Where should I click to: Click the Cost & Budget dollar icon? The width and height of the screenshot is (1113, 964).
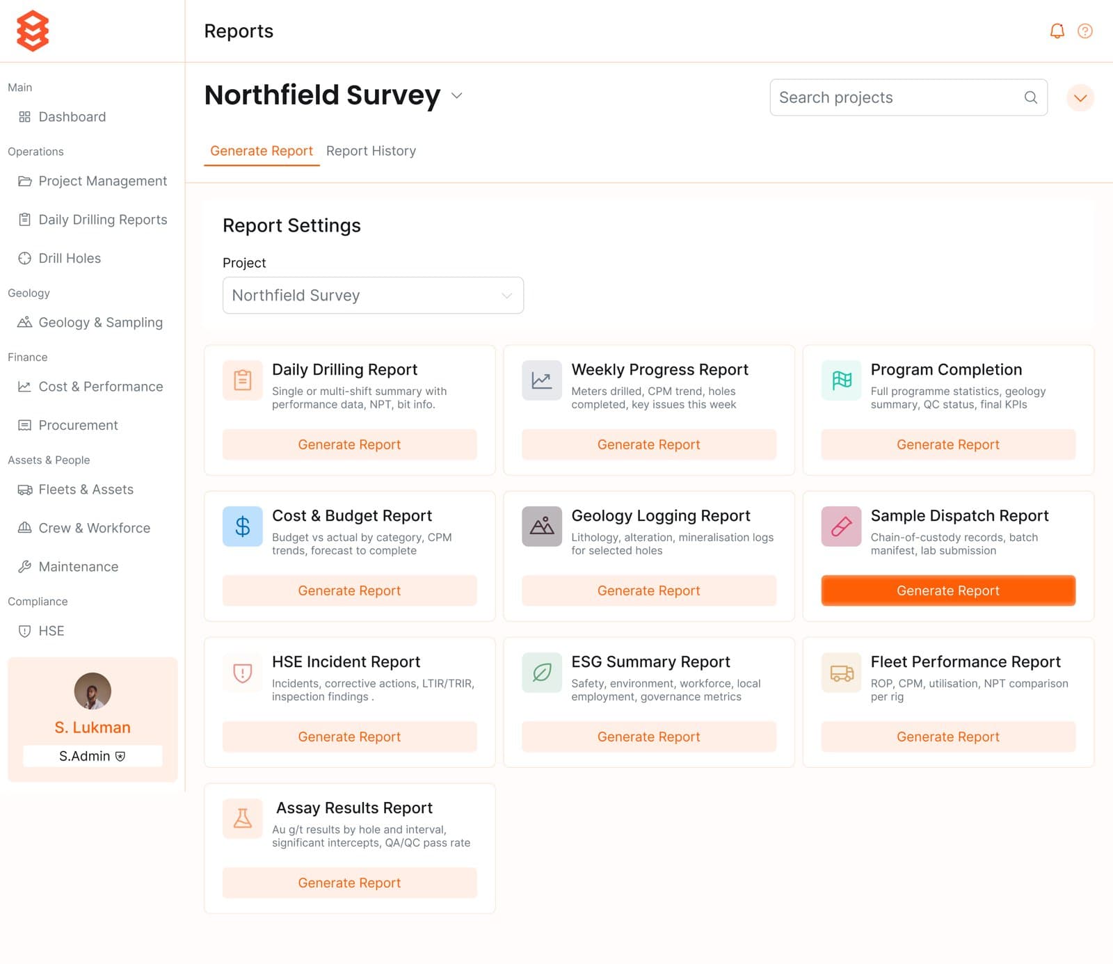(243, 526)
